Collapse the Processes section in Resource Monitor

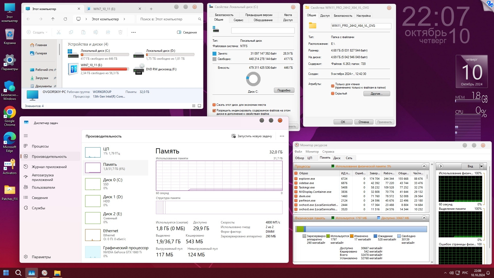tap(424, 166)
